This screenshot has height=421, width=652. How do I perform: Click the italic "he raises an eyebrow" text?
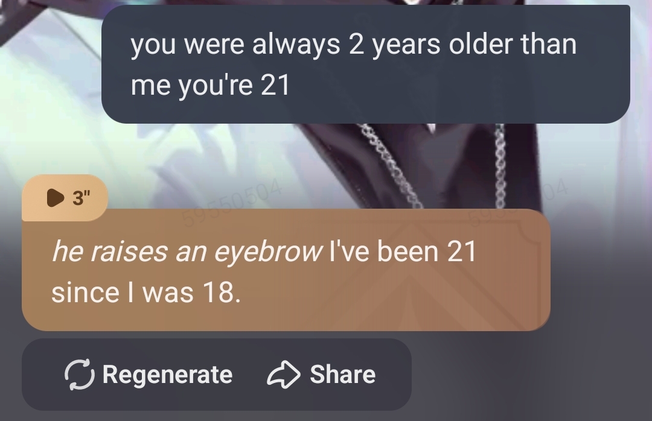point(187,252)
